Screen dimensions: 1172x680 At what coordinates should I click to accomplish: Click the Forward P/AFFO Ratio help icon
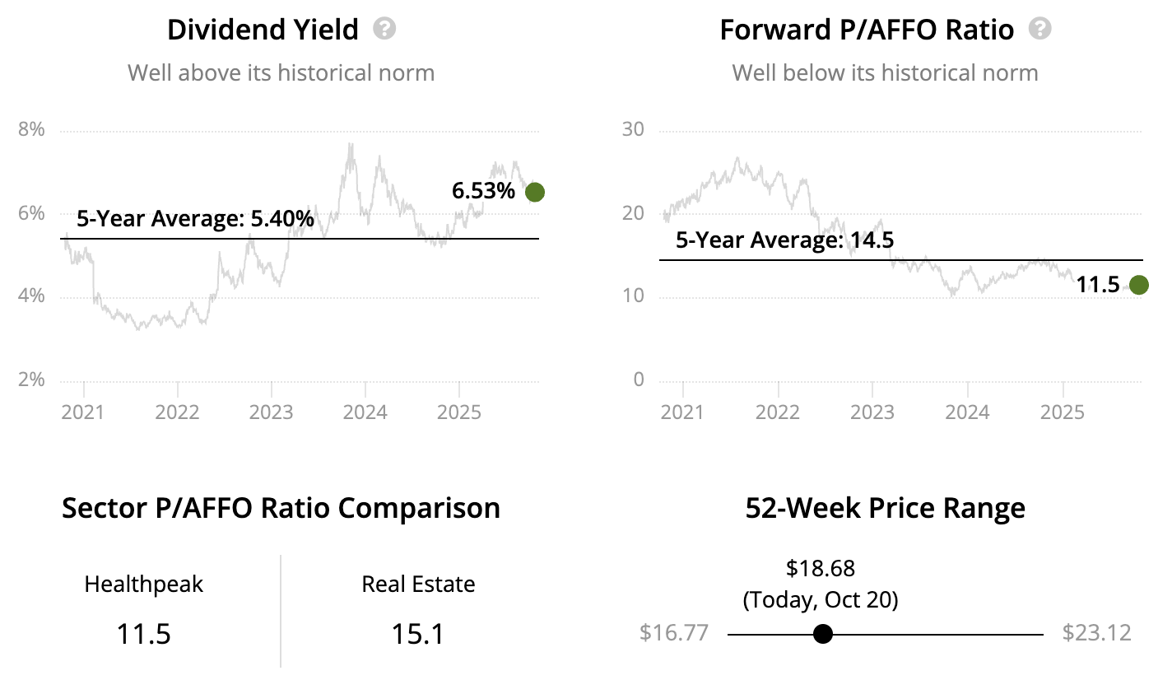[x=1040, y=30]
